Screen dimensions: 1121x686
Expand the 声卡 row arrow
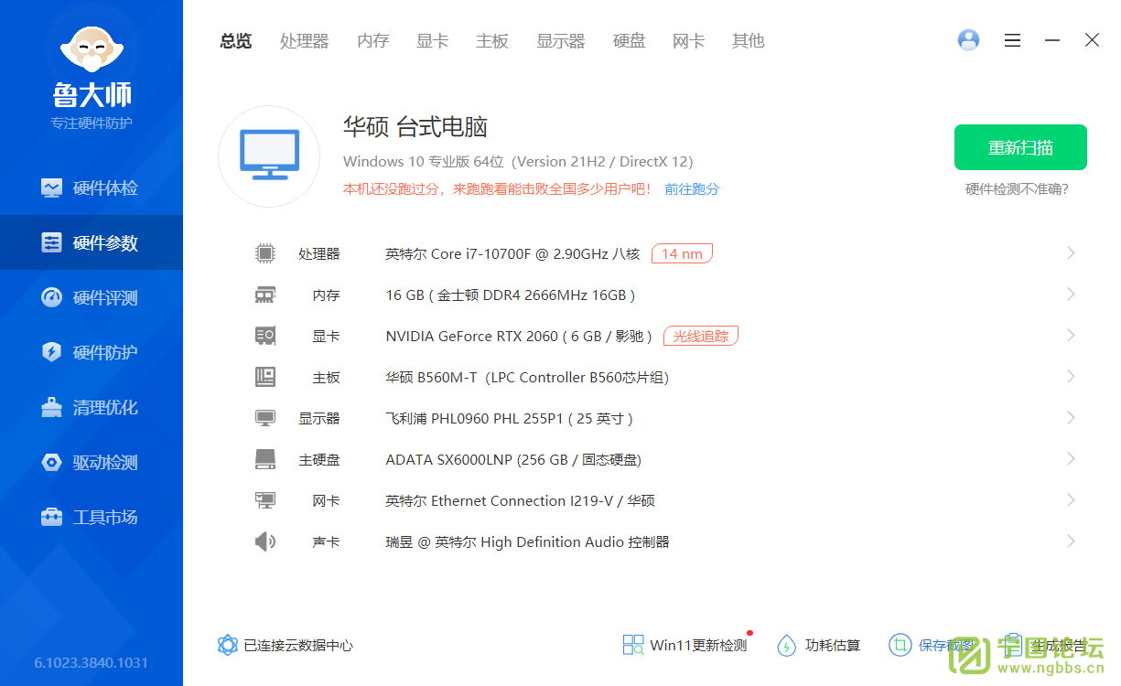pyautogui.click(x=1071, y=541)
